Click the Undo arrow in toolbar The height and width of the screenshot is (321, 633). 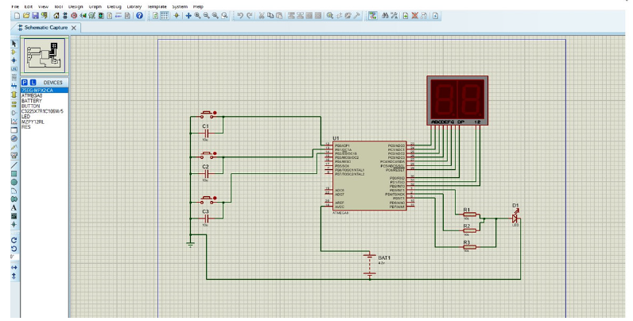tap(240, 15)
